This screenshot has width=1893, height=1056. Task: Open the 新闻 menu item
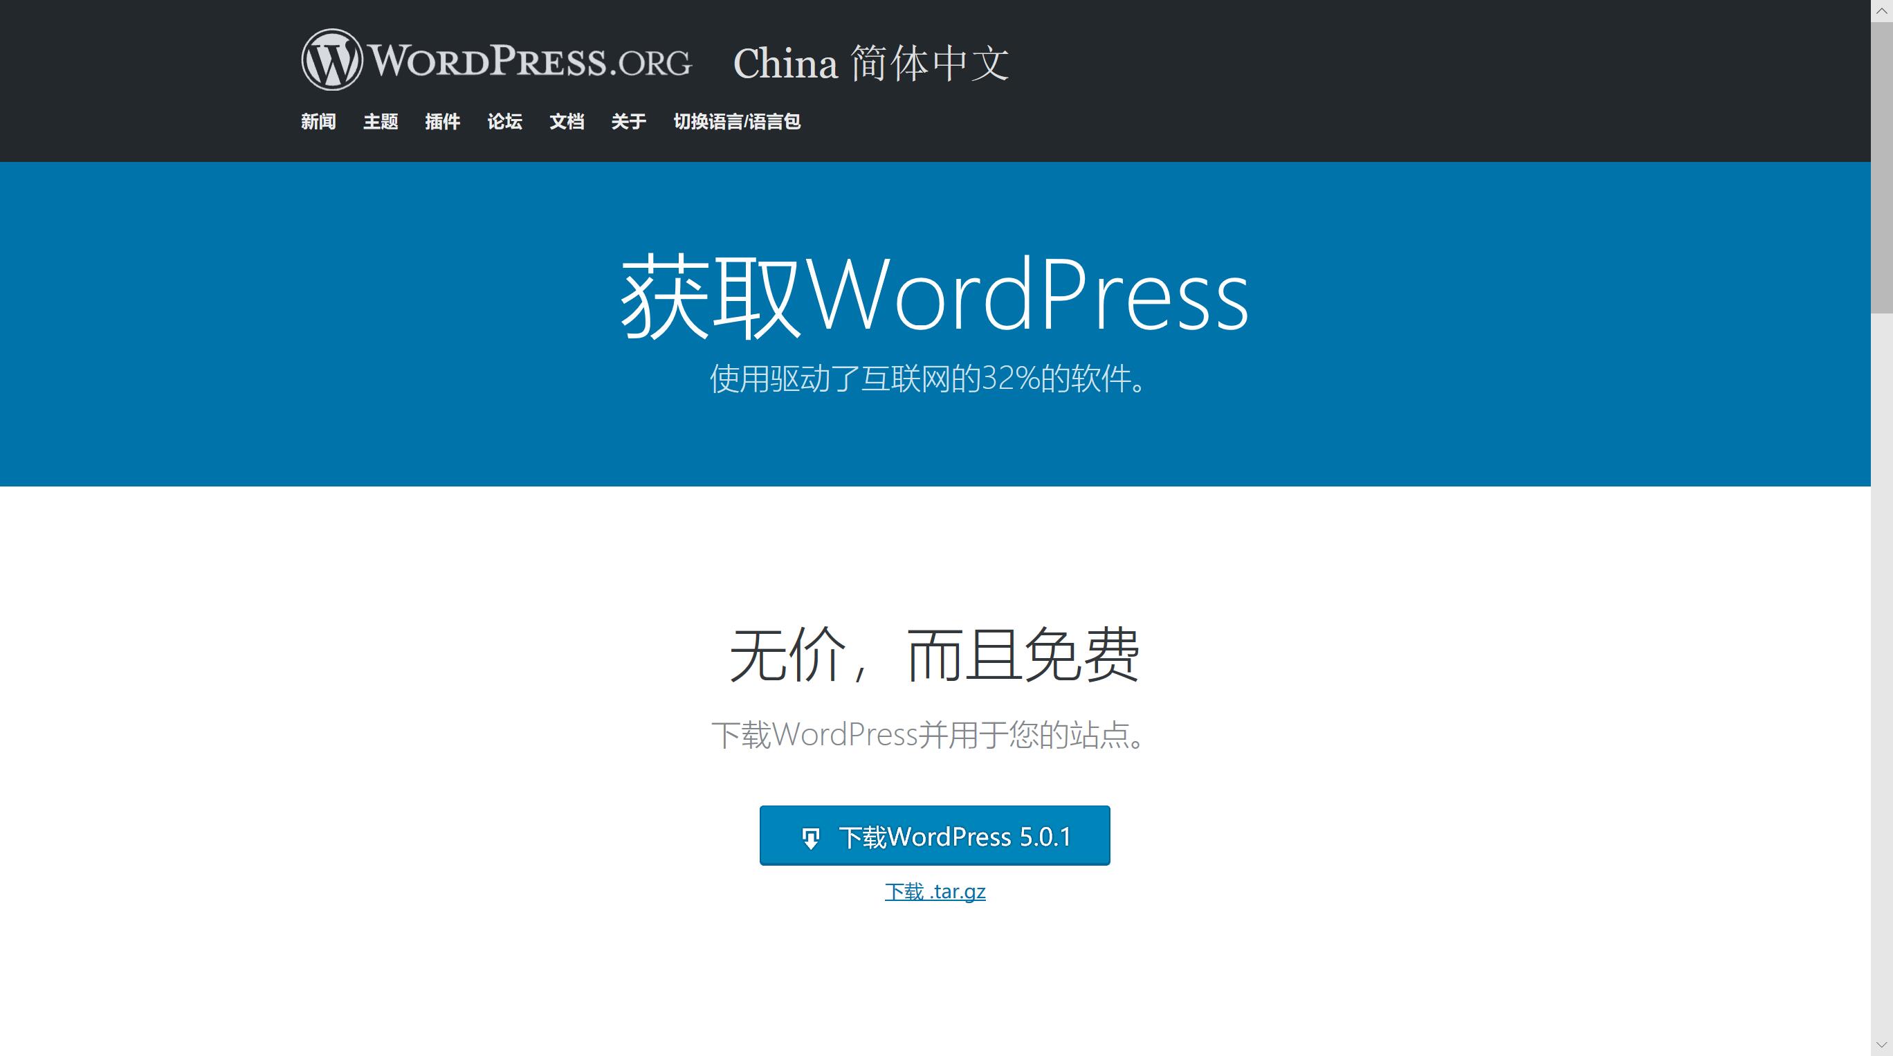click(318, 121)
